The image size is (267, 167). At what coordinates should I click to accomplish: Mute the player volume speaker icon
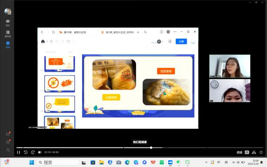(x=40, y=152)
